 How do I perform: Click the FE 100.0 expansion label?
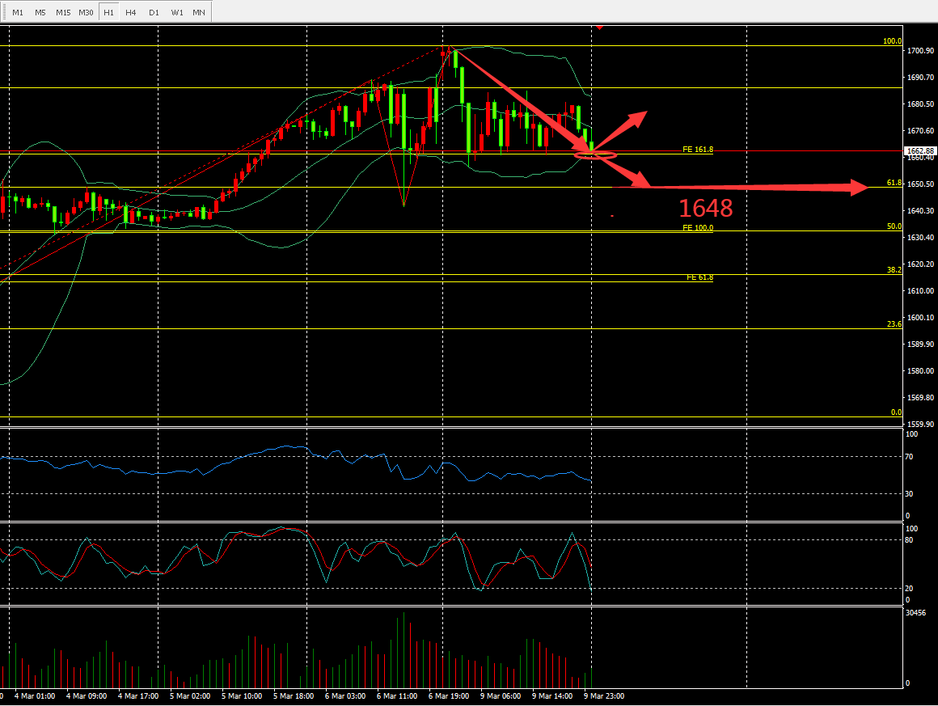(698, 227)
